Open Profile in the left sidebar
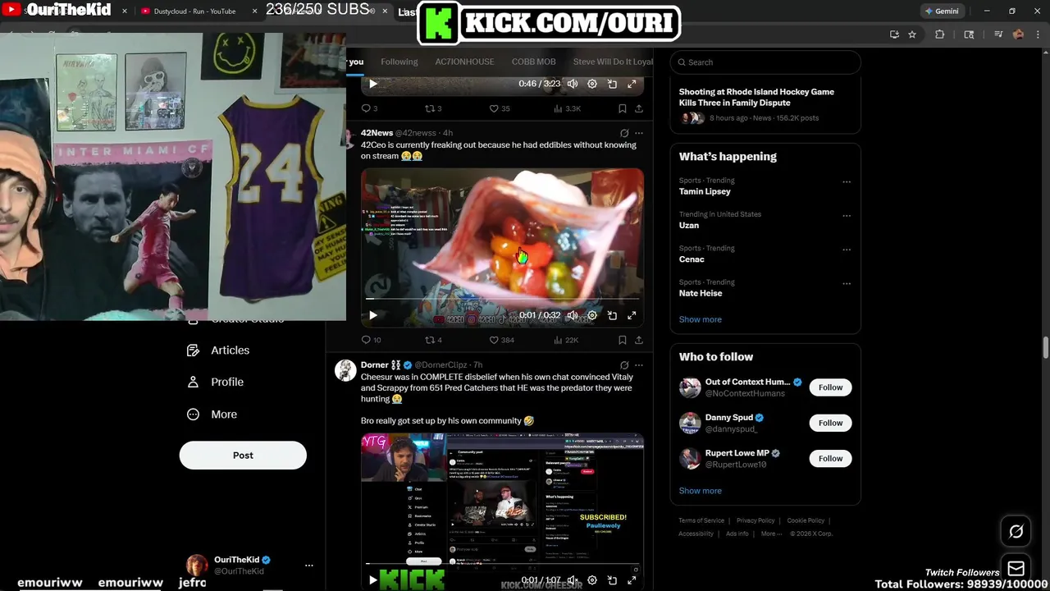The height and width of the screenshot is (591, 1050). pos(215,383)
